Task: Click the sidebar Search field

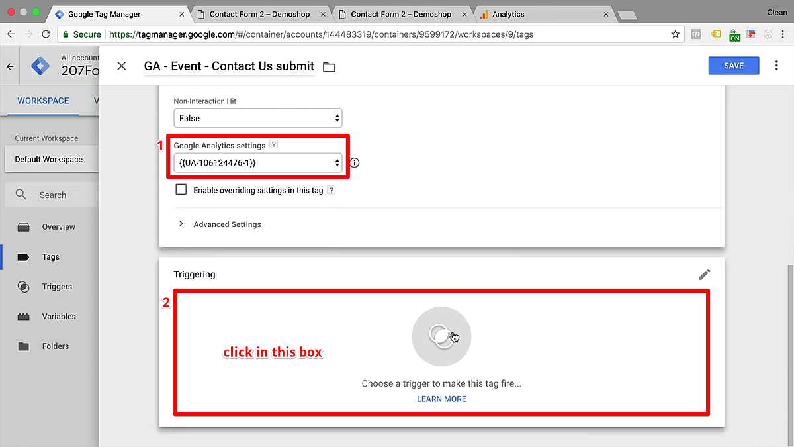Action: [x=53, y=195]
